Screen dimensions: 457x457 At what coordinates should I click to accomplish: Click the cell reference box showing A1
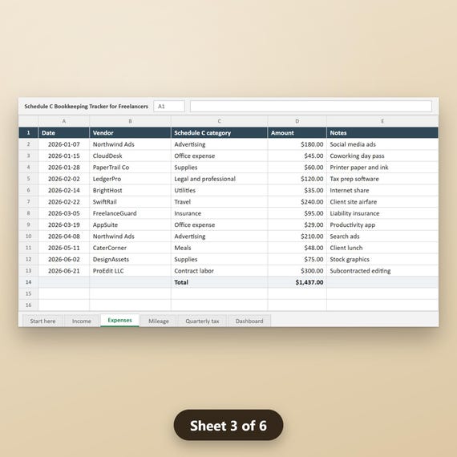pyautogui.click(x=169, y=107)
